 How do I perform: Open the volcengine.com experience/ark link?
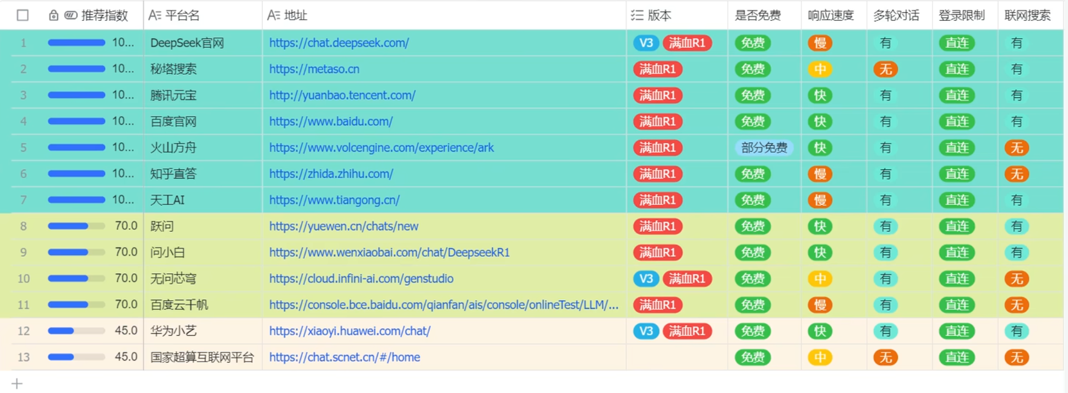[x=382, y=148]
